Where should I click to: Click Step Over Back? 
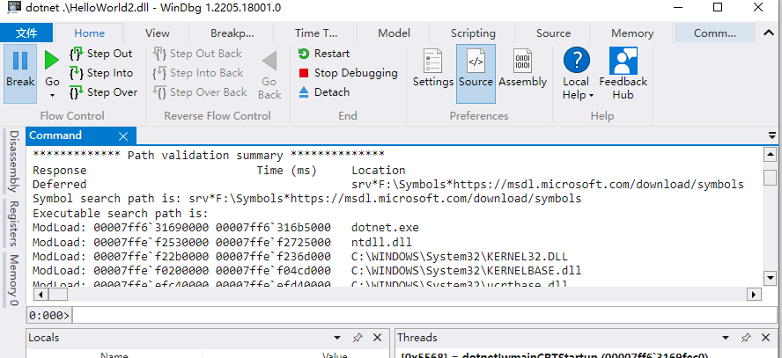[200, 92]
